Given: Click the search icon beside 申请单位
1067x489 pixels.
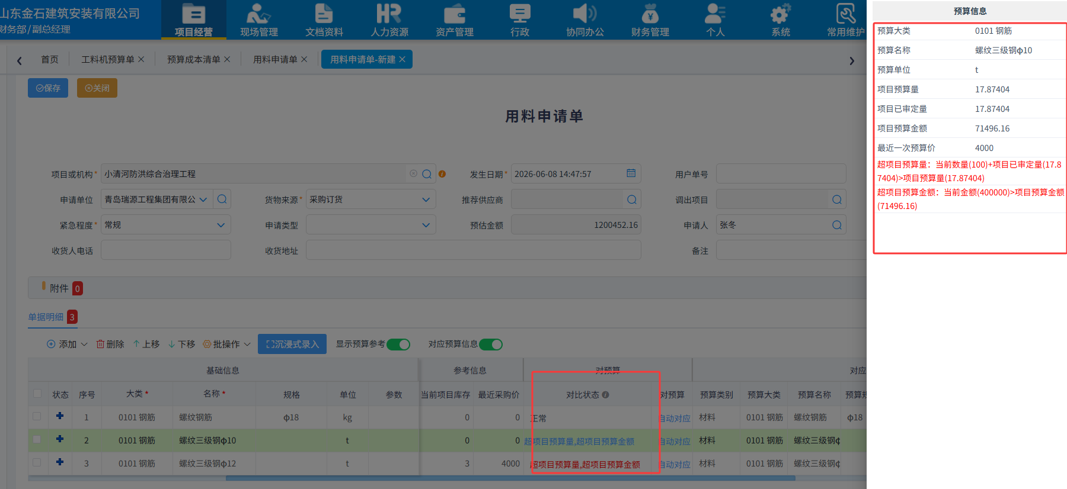Looking at the screenshot, I should [222, 199].
